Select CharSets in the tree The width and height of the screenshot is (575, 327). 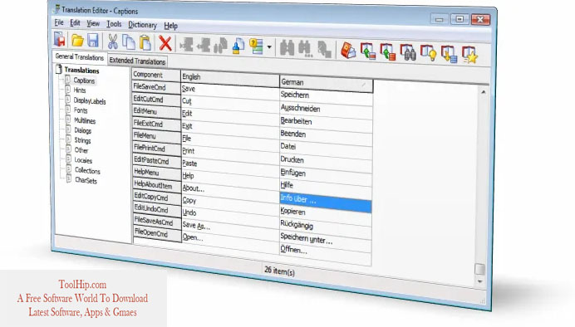86,181
